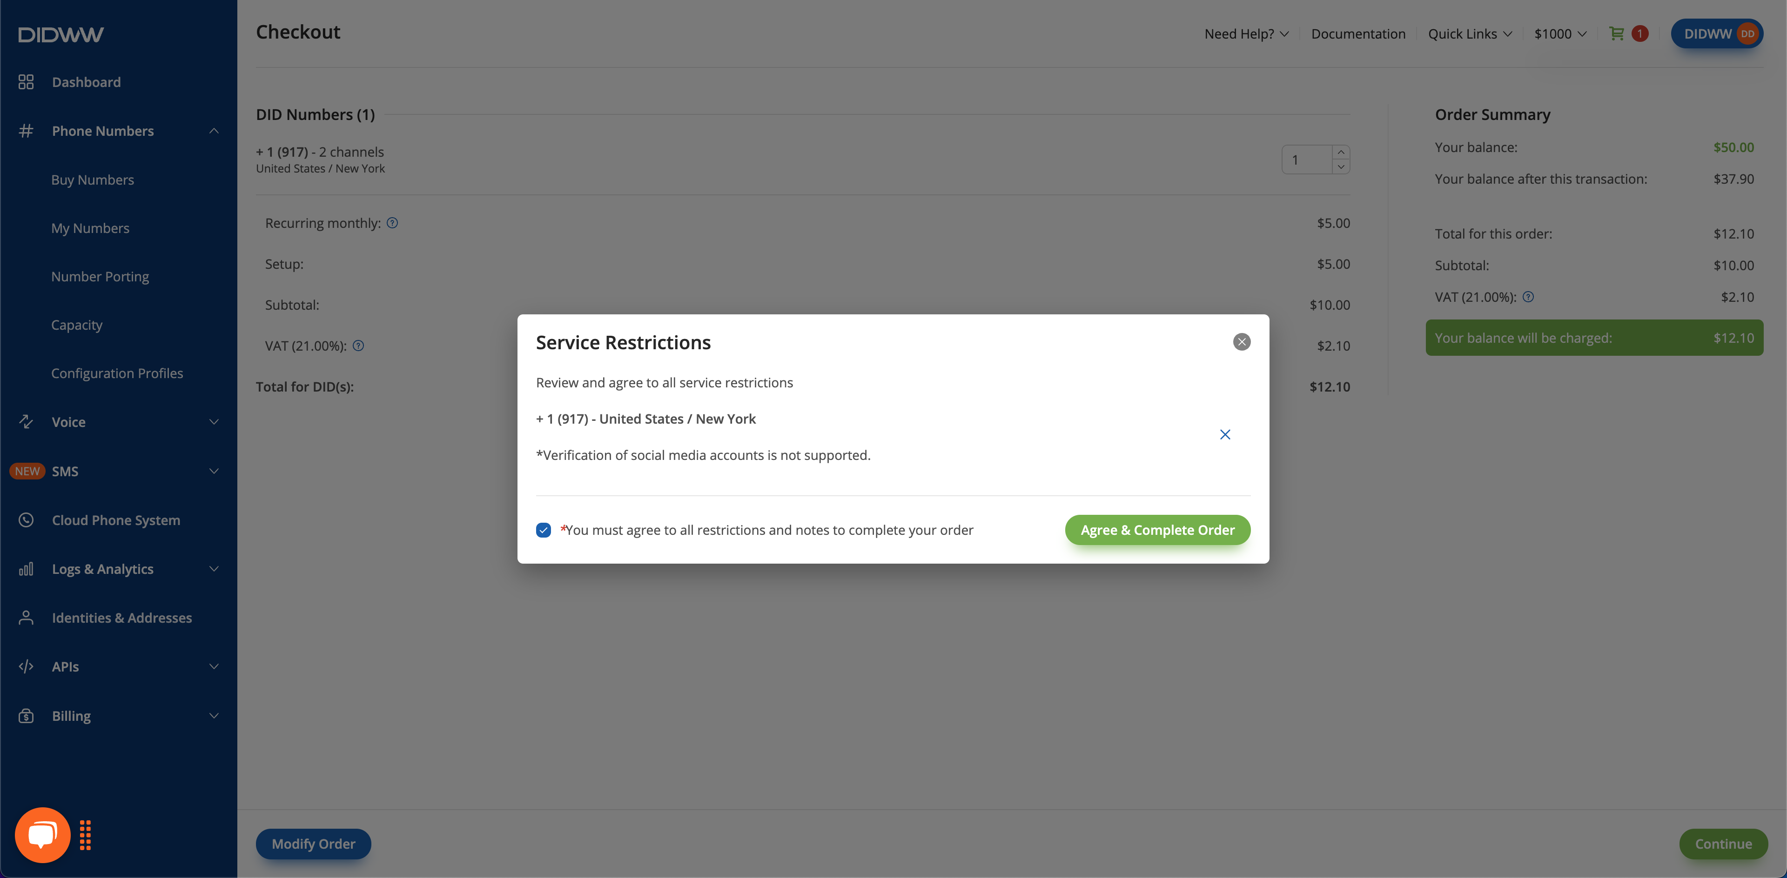Click the DD user avatar circle
The image size is (1787, 878).
1747,34
